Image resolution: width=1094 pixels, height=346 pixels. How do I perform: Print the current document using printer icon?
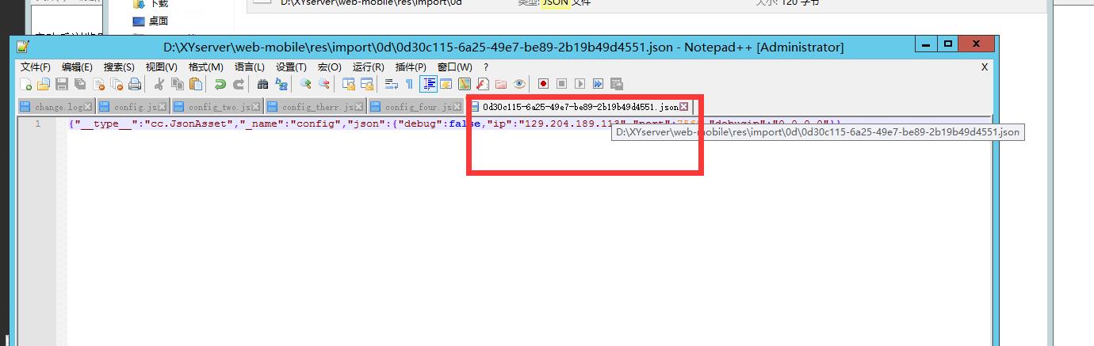pyautogui.click(x=135, y=84)
